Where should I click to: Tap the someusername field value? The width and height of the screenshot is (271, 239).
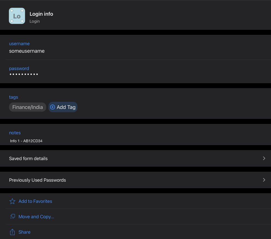click(27, 51)
